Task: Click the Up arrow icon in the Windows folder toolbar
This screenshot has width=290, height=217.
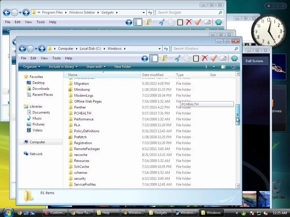Action: click(145, 58)
